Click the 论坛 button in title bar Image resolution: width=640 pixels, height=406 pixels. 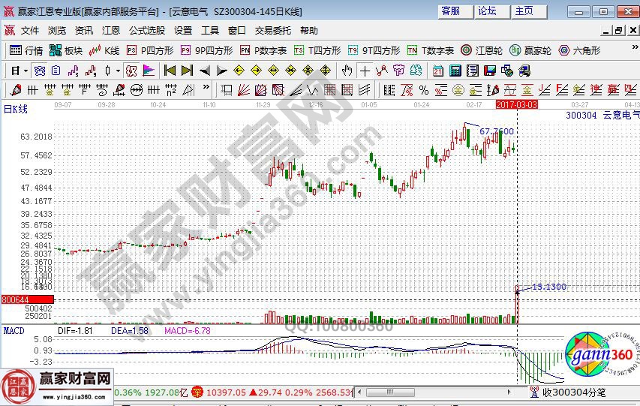point(492,11)
